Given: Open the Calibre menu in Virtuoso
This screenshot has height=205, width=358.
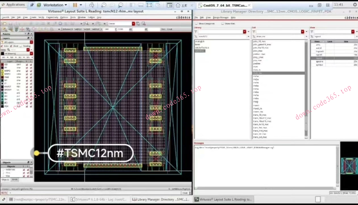Looking at the screenshot, I should (91, 17).
